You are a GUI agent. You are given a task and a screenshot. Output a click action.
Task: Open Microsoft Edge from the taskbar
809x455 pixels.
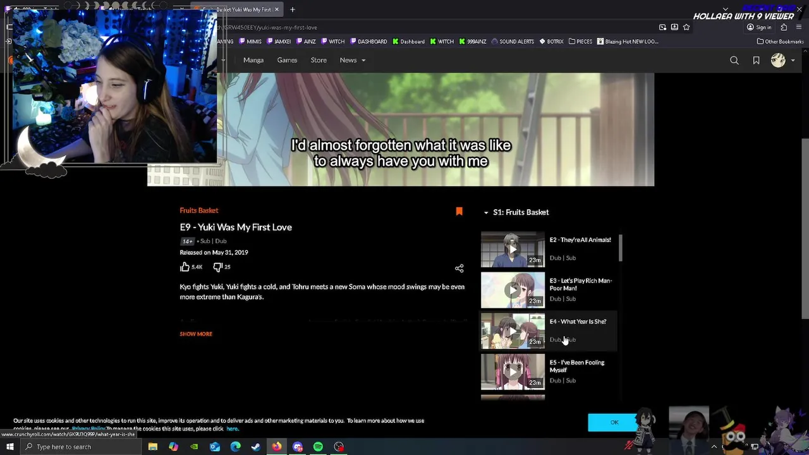(235, 447)
